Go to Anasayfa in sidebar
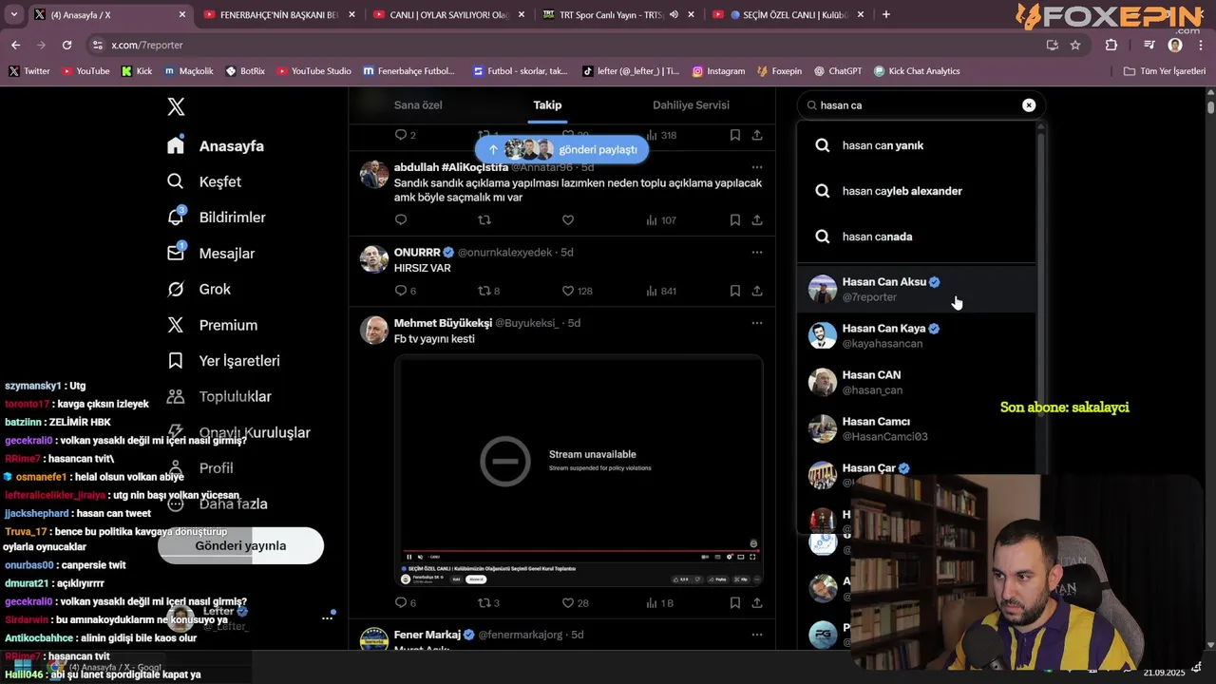The image size is (1216, 684). tap(216, 146)
